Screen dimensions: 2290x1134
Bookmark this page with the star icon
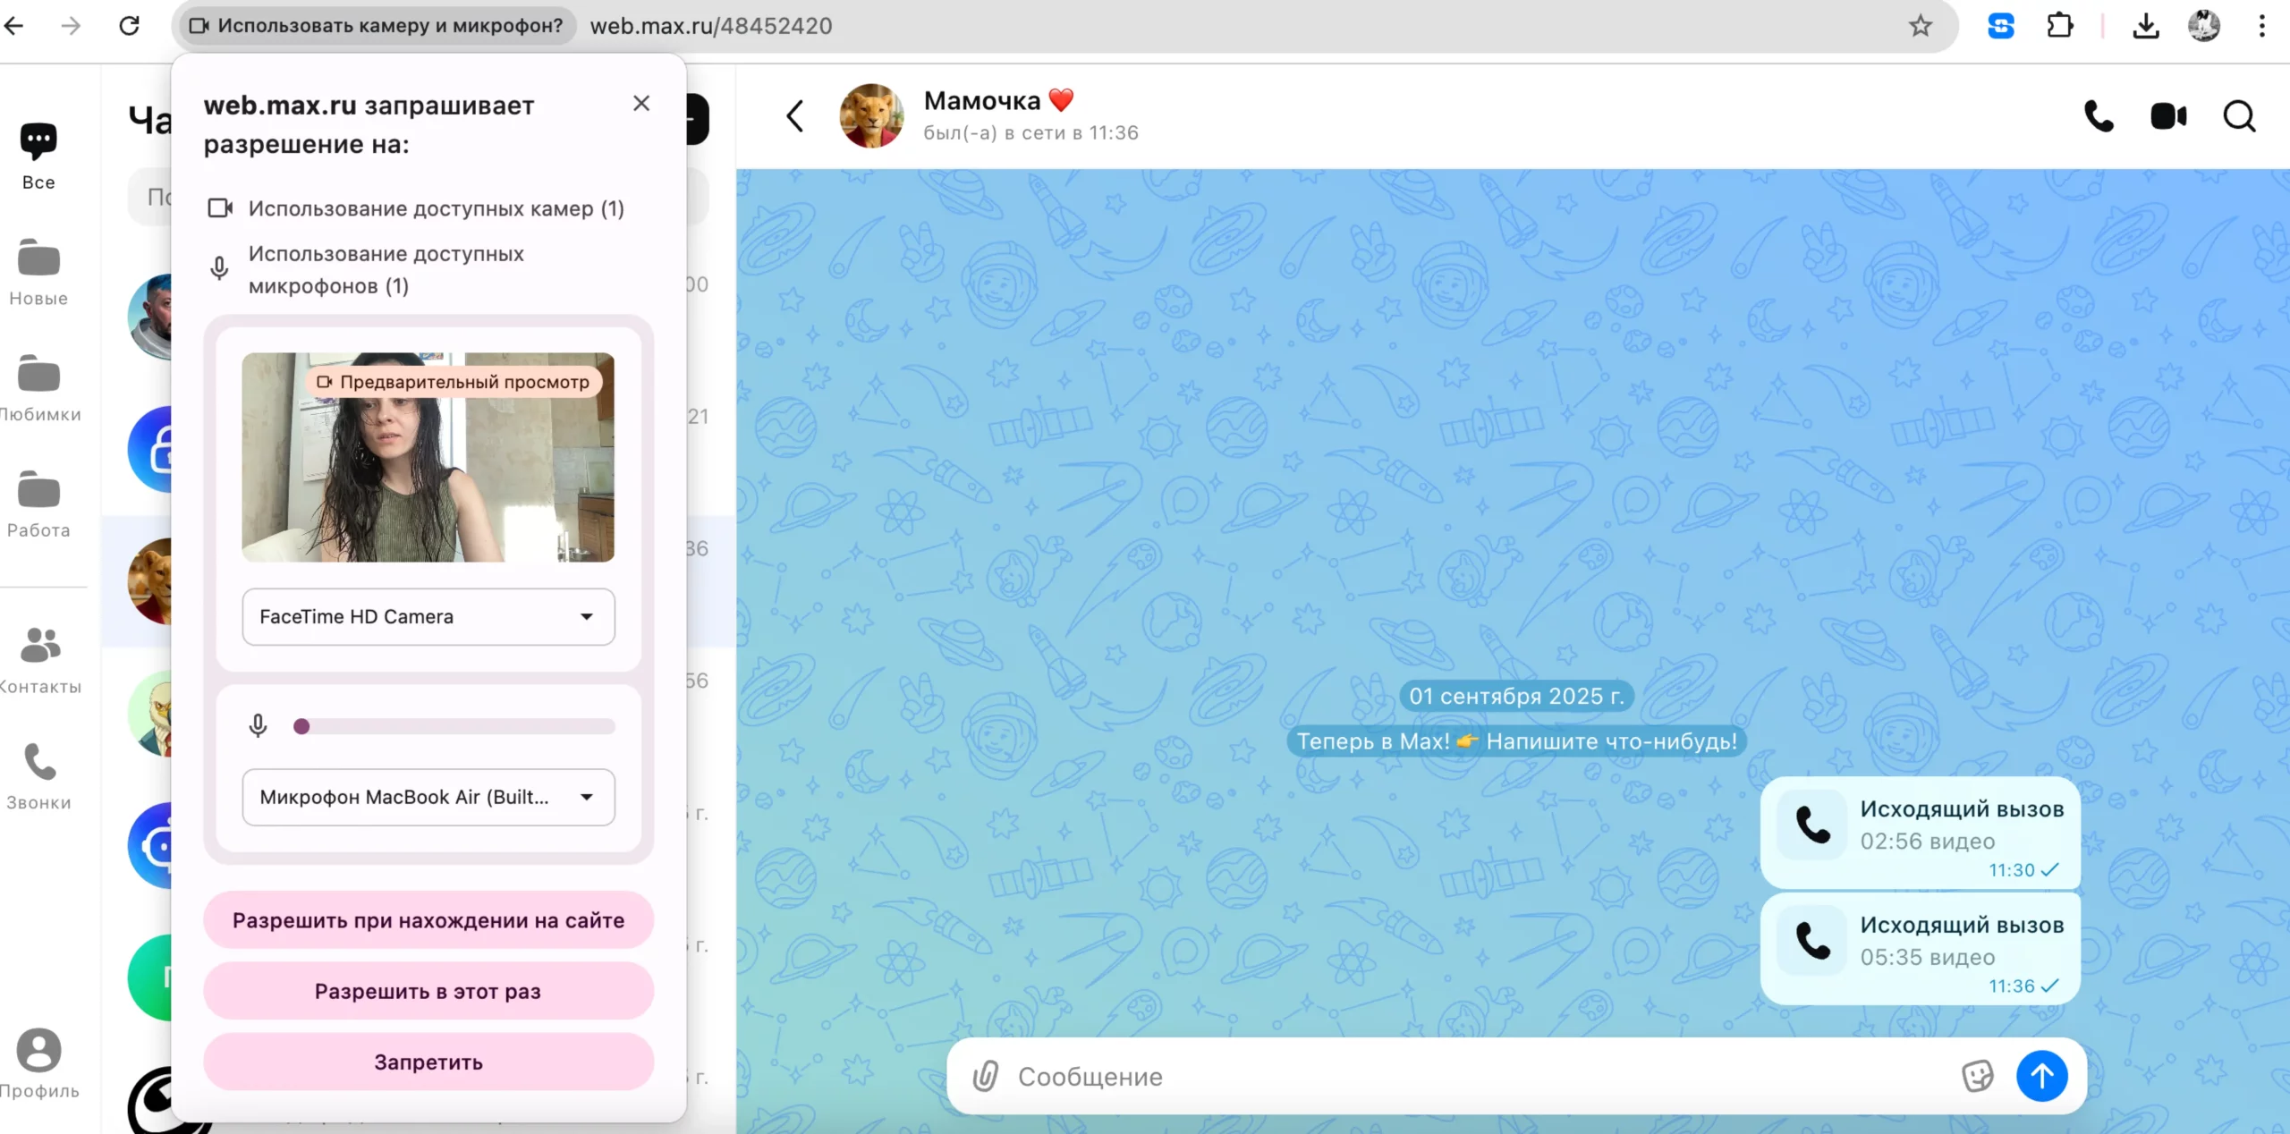point(1920,26)
